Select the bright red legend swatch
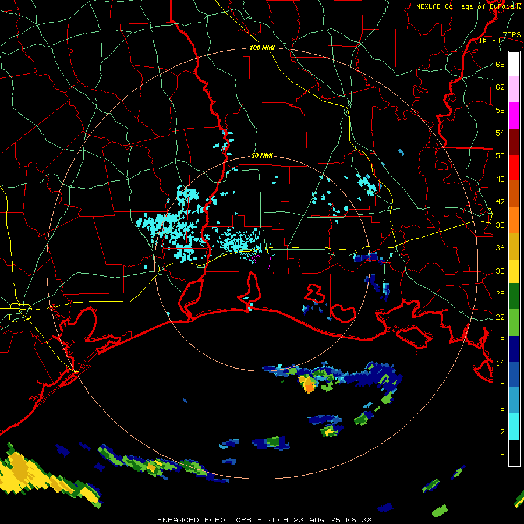The height and width of the screenshot is (524, 524). tap(514, 168)
